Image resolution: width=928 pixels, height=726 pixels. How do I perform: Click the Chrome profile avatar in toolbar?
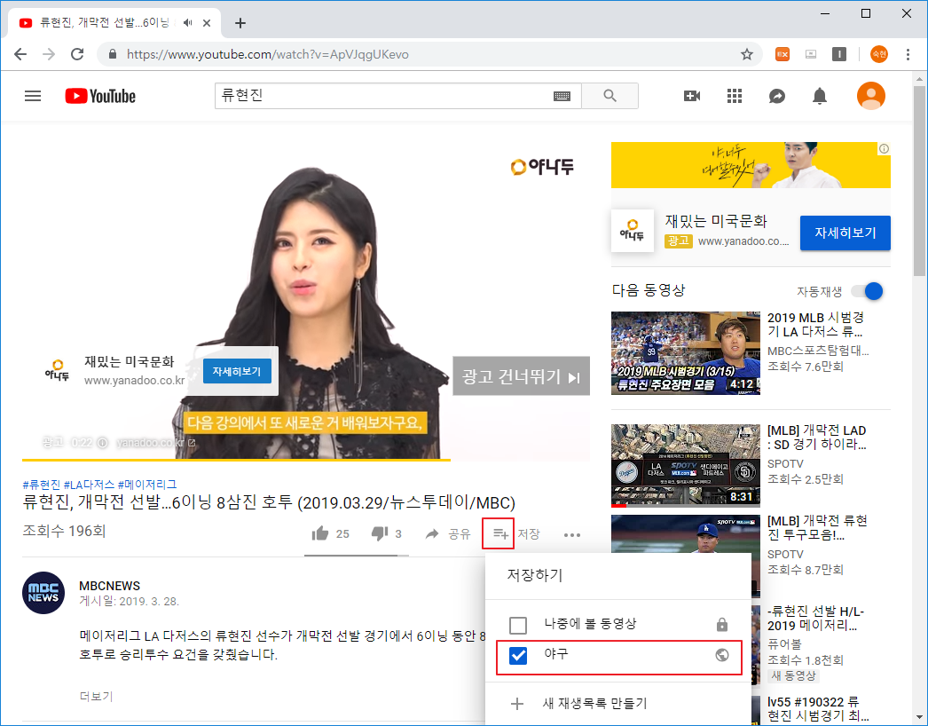point(879,54)
